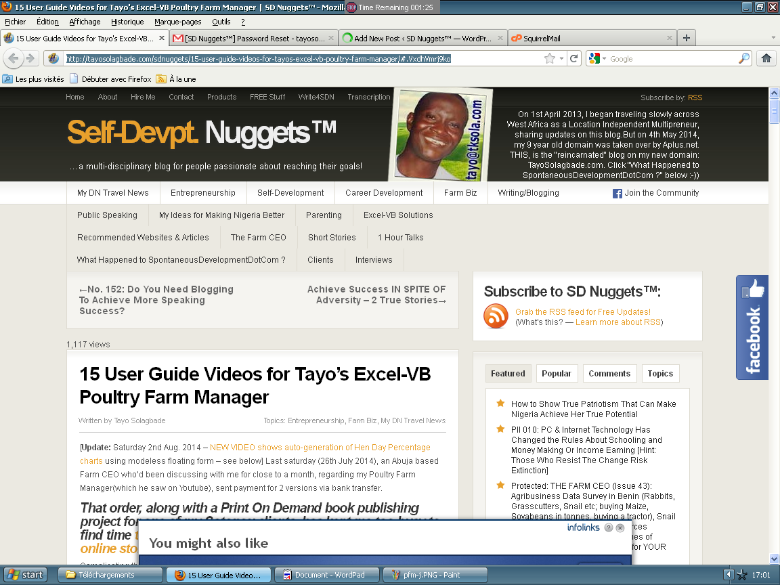Open How to Show True Patriotism article

pyautogui.click(x=593, y=409)
